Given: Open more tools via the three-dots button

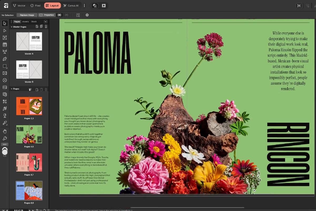Looking at the screenshot, I should [x=5, y=144].
